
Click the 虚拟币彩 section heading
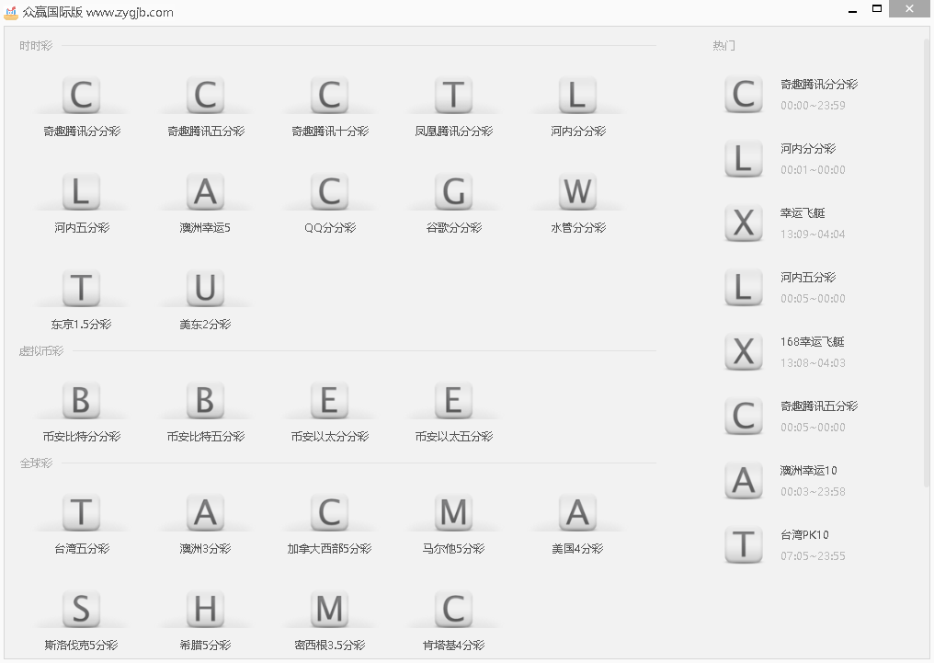click(x=41, y=351)
